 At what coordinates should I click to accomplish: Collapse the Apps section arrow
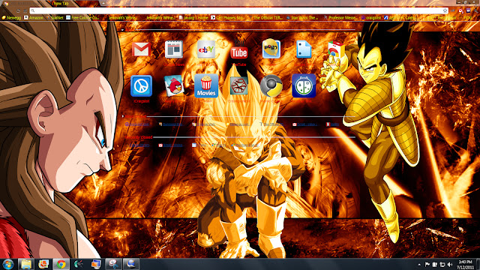coord(122,30)
